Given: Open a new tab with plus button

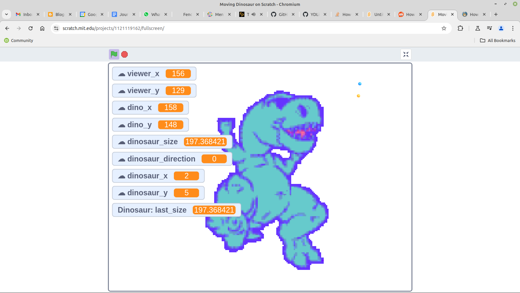Looking at the screenshot, I should point(496,14).
